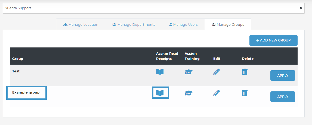Image resolution: width=312 pixels, height=125 pixels.
Task: Select the Manage Groups tab
Action: [228, 25]
